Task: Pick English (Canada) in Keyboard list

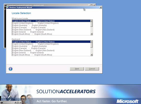Action: 51,48
